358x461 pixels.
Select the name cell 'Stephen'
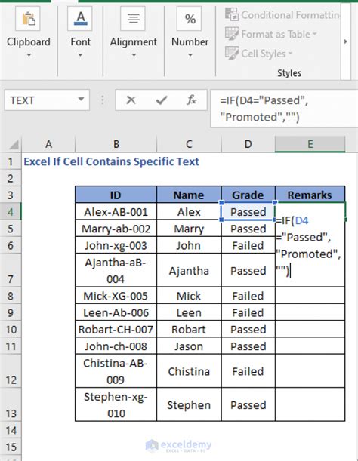[x=189, y=404]
